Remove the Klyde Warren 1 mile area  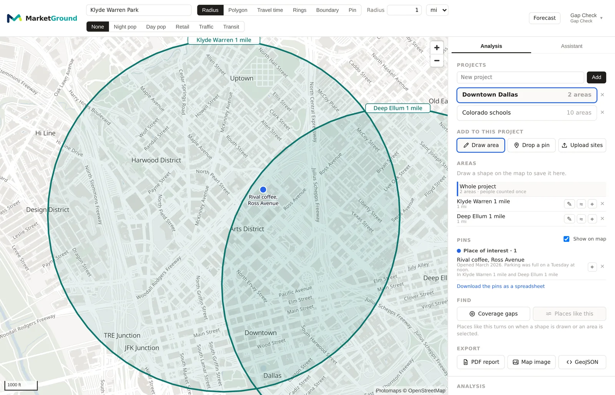(602, 204)
